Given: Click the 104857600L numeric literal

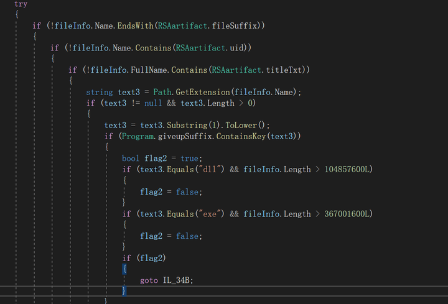Looking at the screenshot, I should [x=347, y=170].
